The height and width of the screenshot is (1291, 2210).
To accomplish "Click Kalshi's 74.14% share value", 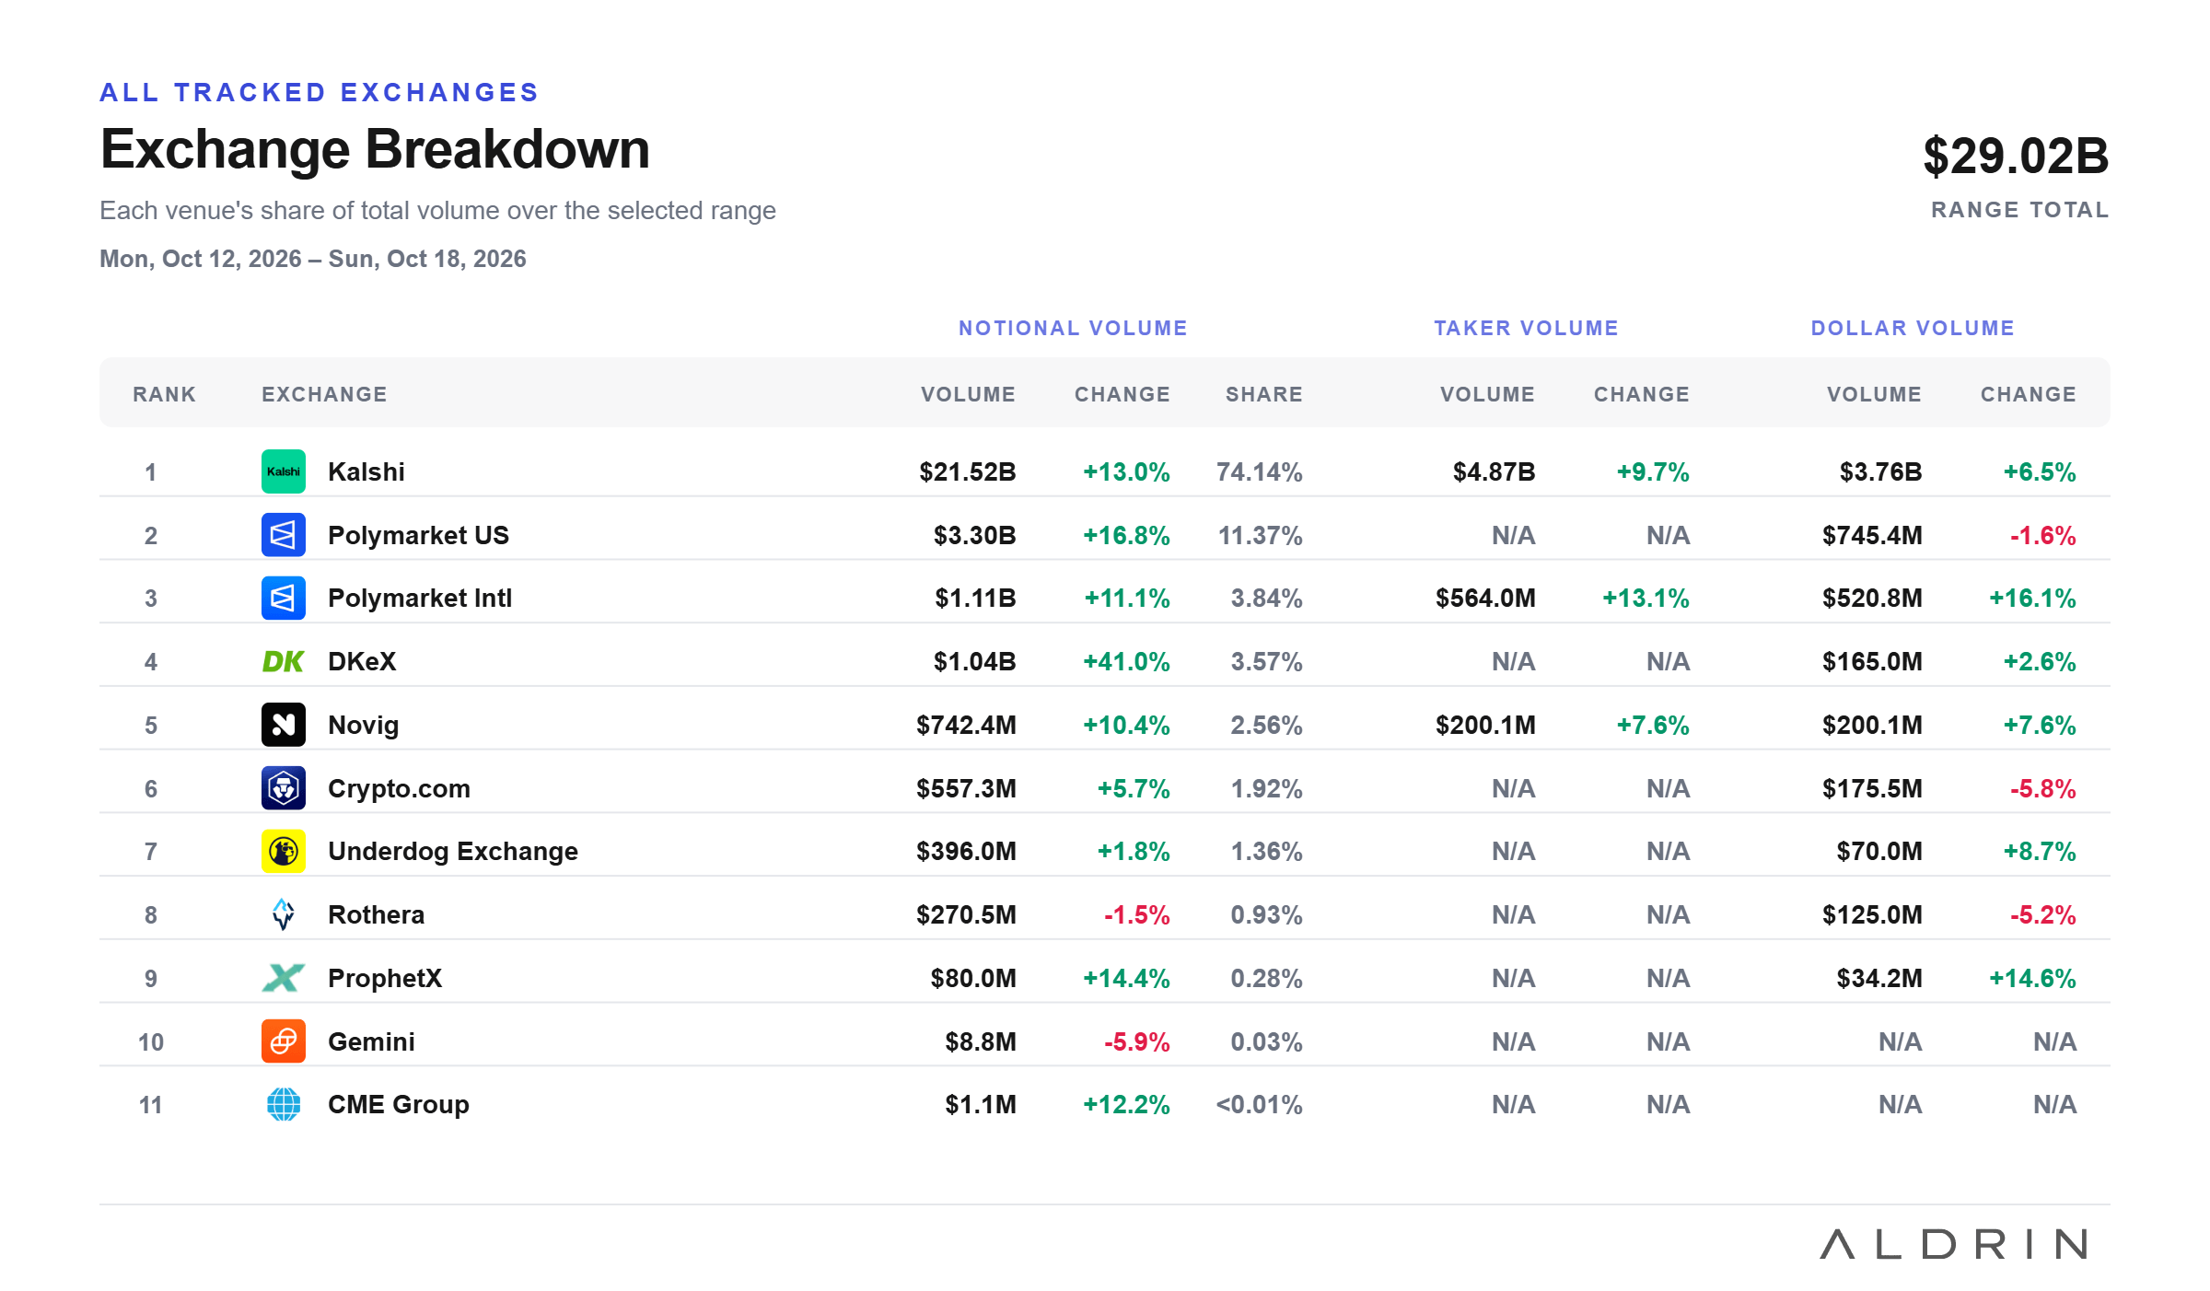I will 1259,471.
